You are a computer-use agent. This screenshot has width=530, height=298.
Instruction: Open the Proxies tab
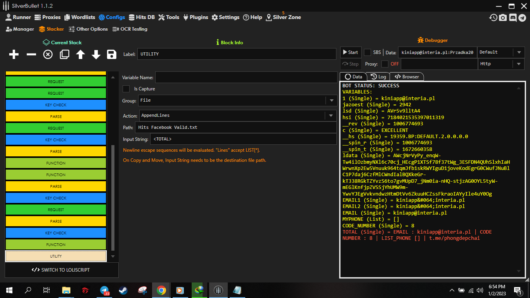coord(47,17)
